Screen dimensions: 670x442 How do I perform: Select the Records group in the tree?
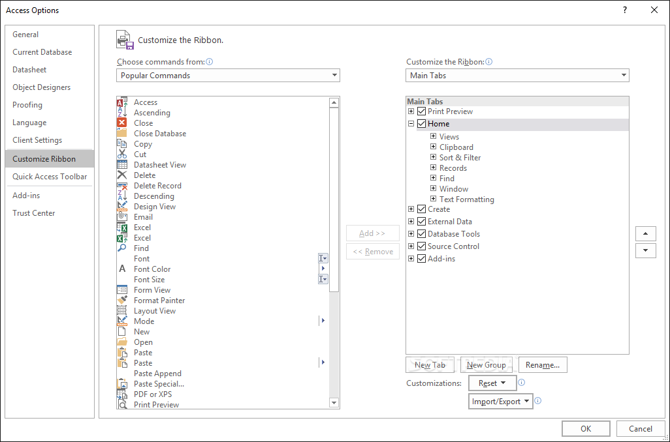point(453,168)
